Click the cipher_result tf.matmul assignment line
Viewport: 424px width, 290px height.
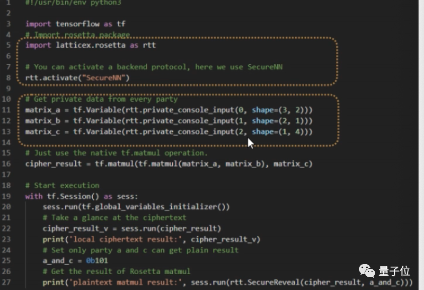169,164
